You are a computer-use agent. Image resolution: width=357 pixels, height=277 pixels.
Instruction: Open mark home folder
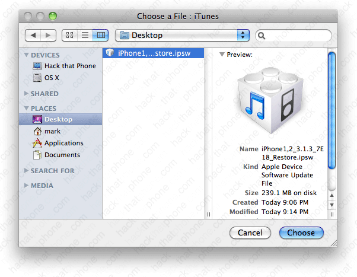(x=52, y=131)
